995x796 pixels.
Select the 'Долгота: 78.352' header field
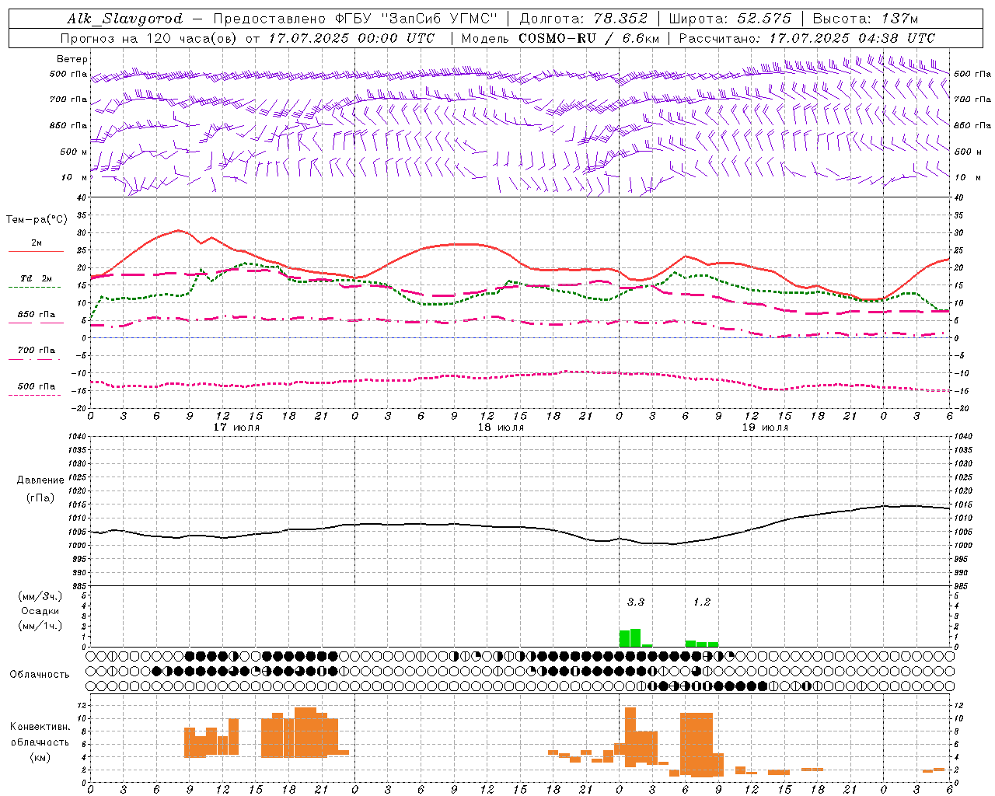point(583,19)
